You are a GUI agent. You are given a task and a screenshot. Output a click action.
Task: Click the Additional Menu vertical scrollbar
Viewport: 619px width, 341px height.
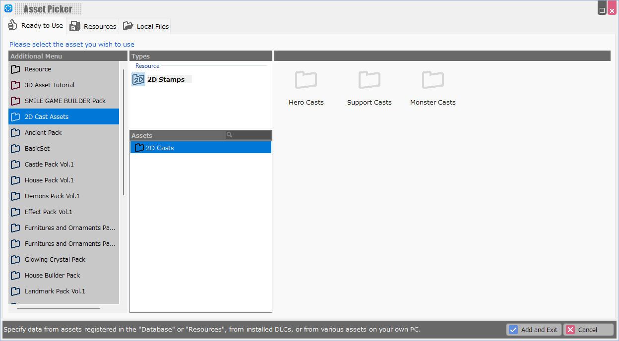[x=124, y=131]
